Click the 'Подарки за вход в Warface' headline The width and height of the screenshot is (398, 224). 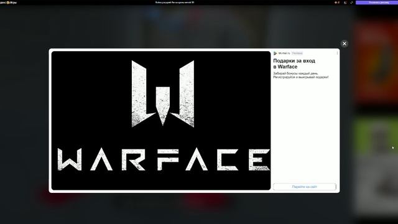[x=294, y=63]
